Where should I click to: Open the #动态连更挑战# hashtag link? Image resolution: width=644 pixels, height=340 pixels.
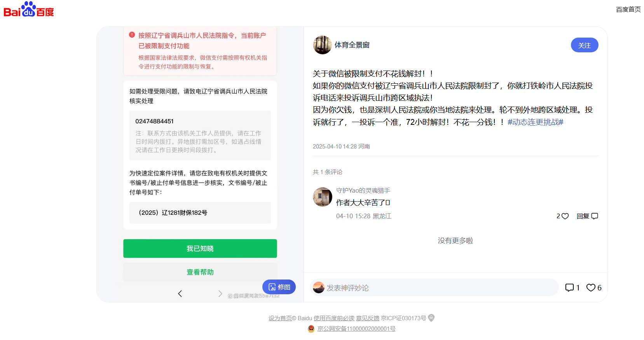point(535,122)
